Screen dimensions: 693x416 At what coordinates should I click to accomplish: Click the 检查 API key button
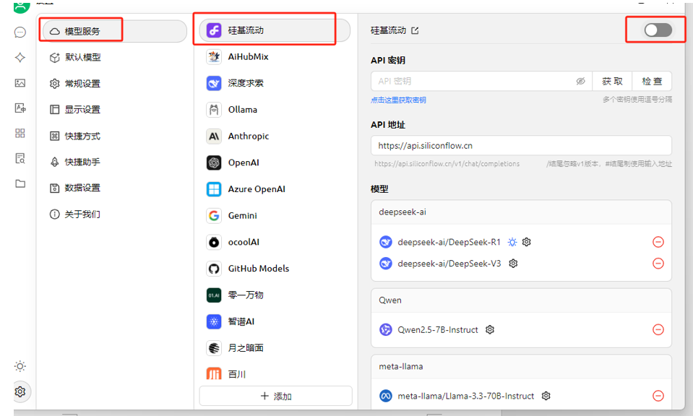point(652,82)
